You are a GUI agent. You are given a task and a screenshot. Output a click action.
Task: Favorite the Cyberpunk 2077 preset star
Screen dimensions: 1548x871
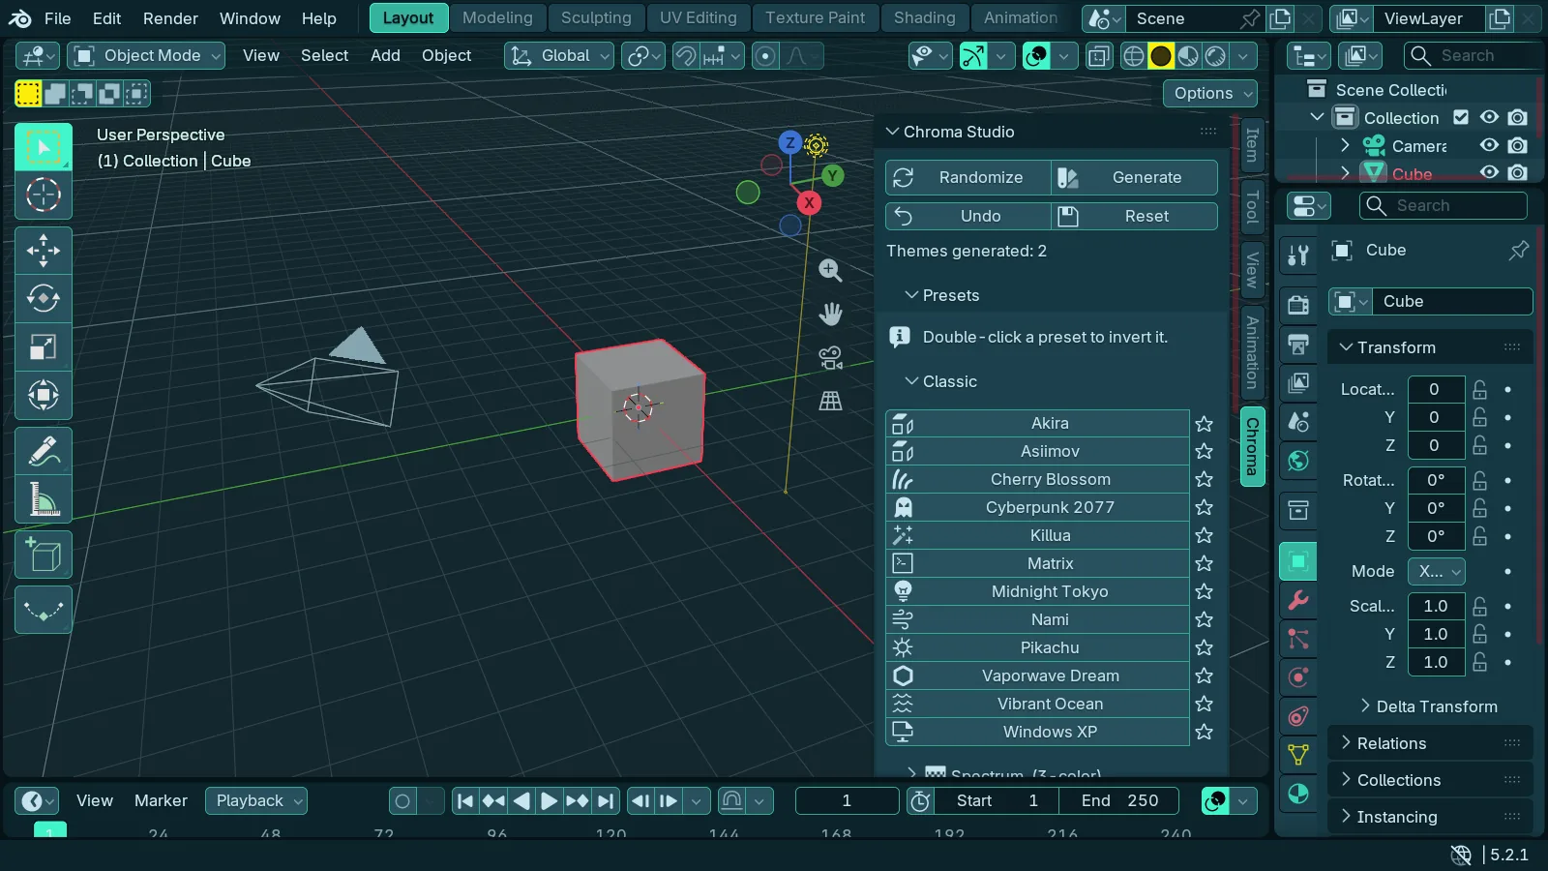[x=1204, y=508]
